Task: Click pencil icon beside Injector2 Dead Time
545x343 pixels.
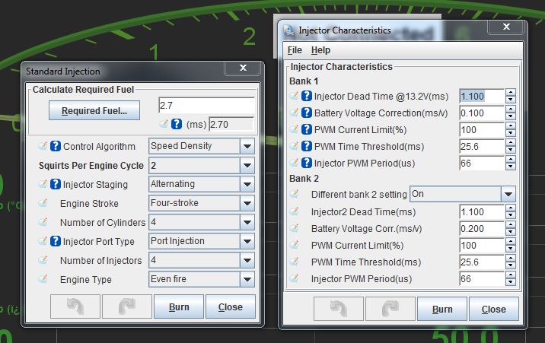Action: click(x=294, y=211)
